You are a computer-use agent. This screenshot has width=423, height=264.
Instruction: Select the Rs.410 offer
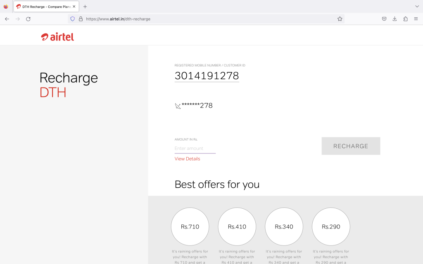237,226
